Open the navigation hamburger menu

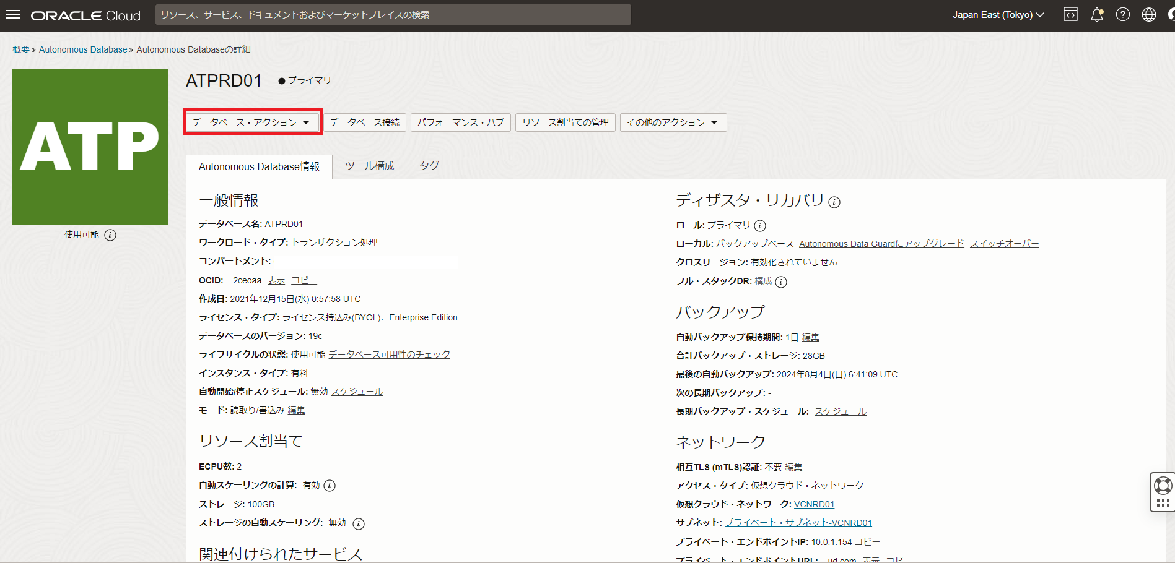pyautogui.click(x=12, y=14)
